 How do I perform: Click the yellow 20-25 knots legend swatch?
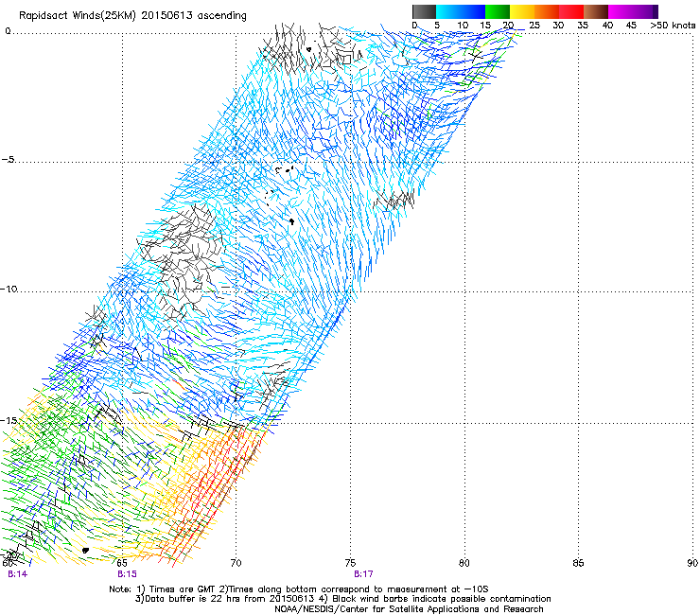click(522, 11)
